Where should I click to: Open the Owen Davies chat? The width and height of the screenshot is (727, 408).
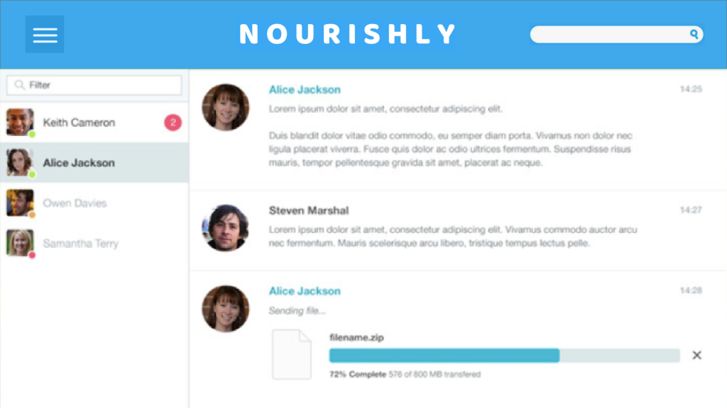(75, 203)
